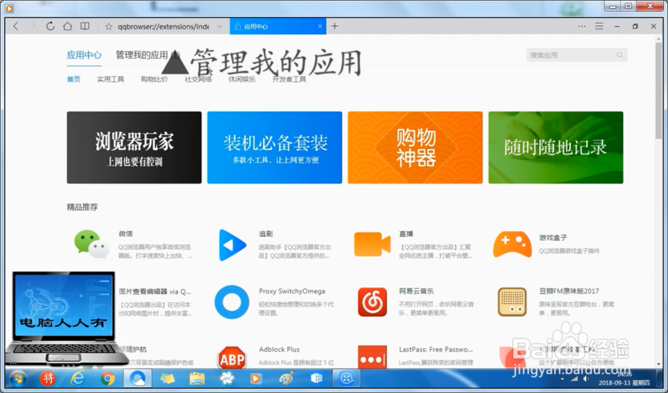Click the page vertical scrollbar thumb

pos(659,89)
